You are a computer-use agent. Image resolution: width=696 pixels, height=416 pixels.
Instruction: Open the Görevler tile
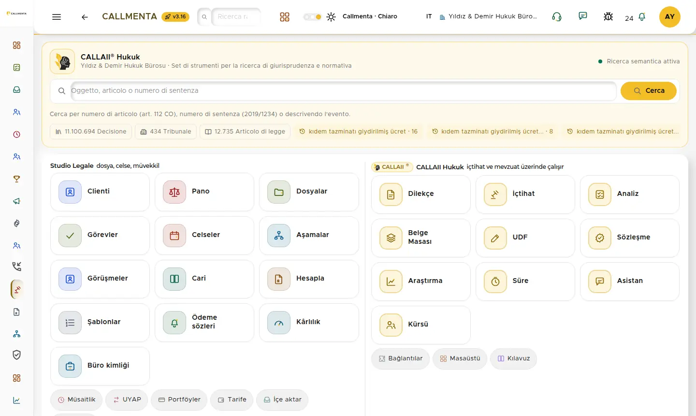click(100, 235)
